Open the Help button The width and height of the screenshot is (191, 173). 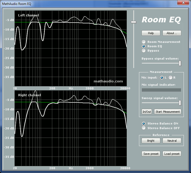tap(151, 33)
